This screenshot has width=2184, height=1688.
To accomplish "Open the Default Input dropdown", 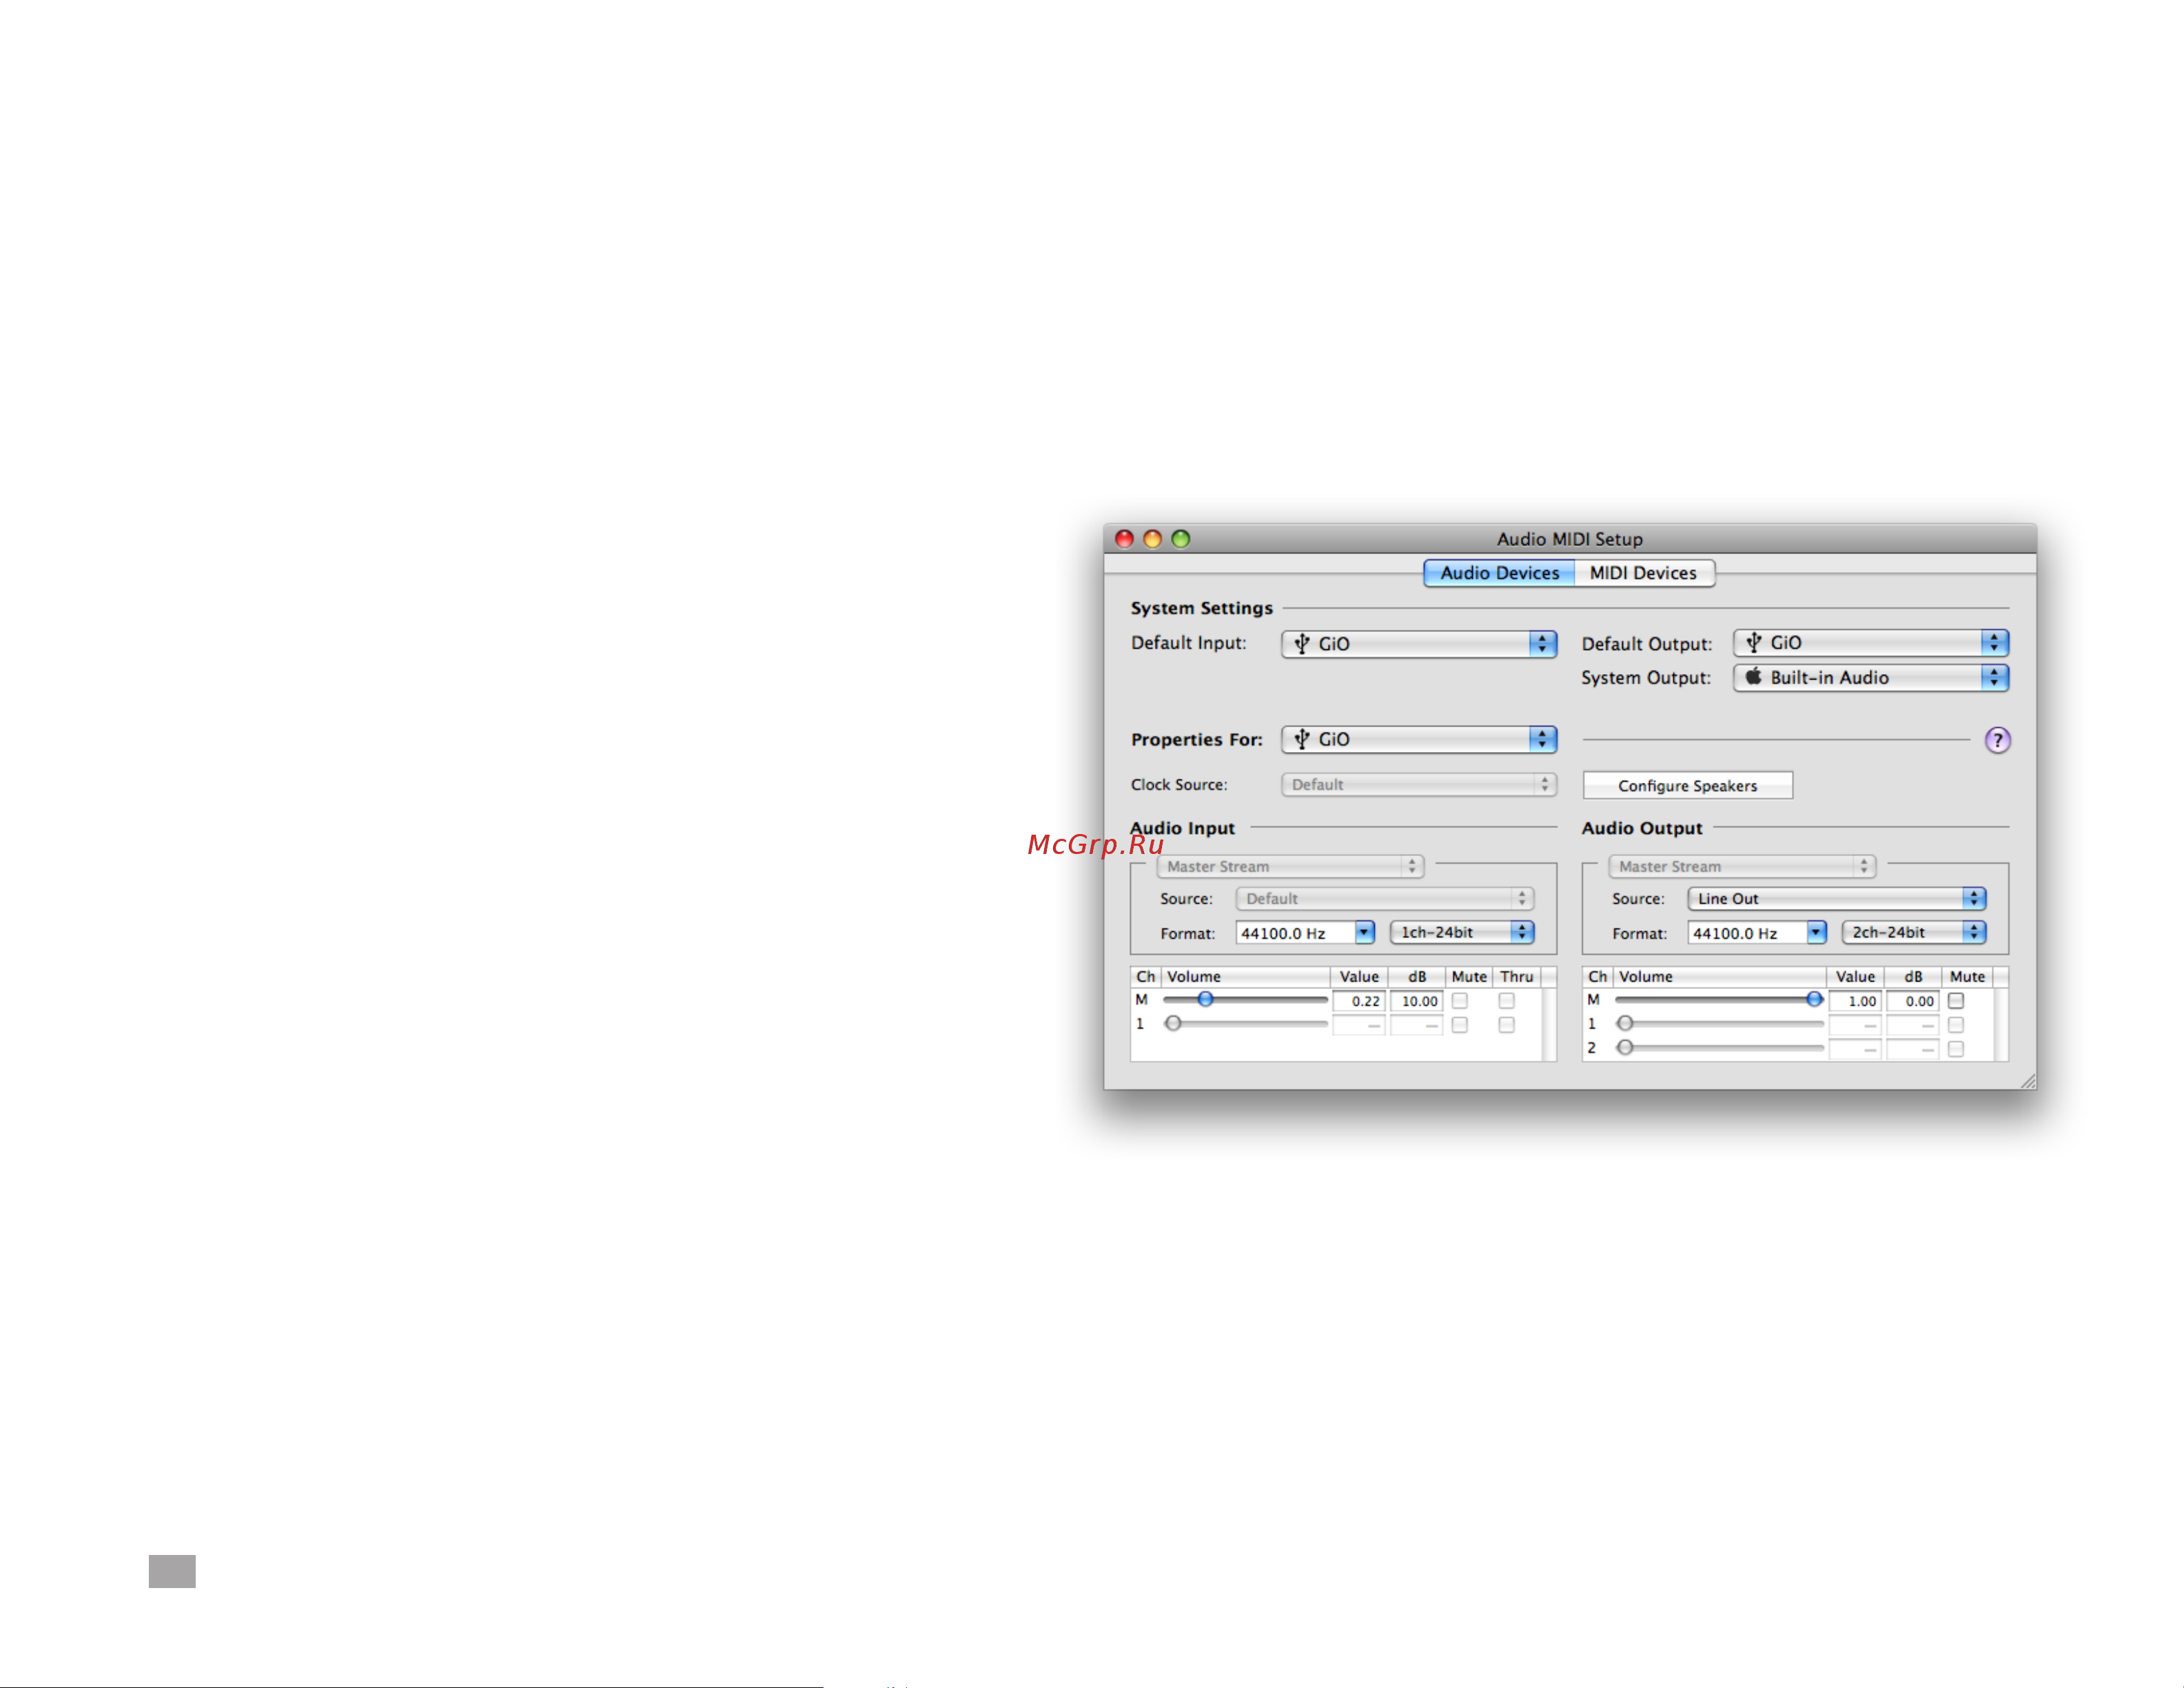I will [x=1419, y=644].
